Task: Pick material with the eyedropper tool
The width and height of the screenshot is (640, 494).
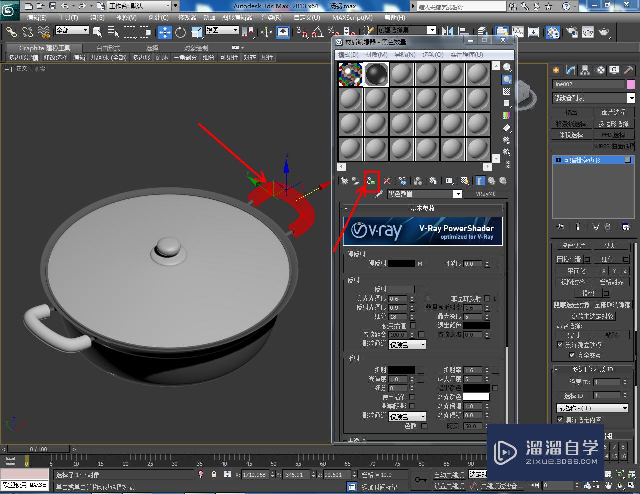Action: pos(379,194)
